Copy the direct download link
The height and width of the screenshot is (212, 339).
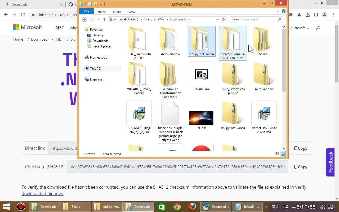(x=301, y=148)
